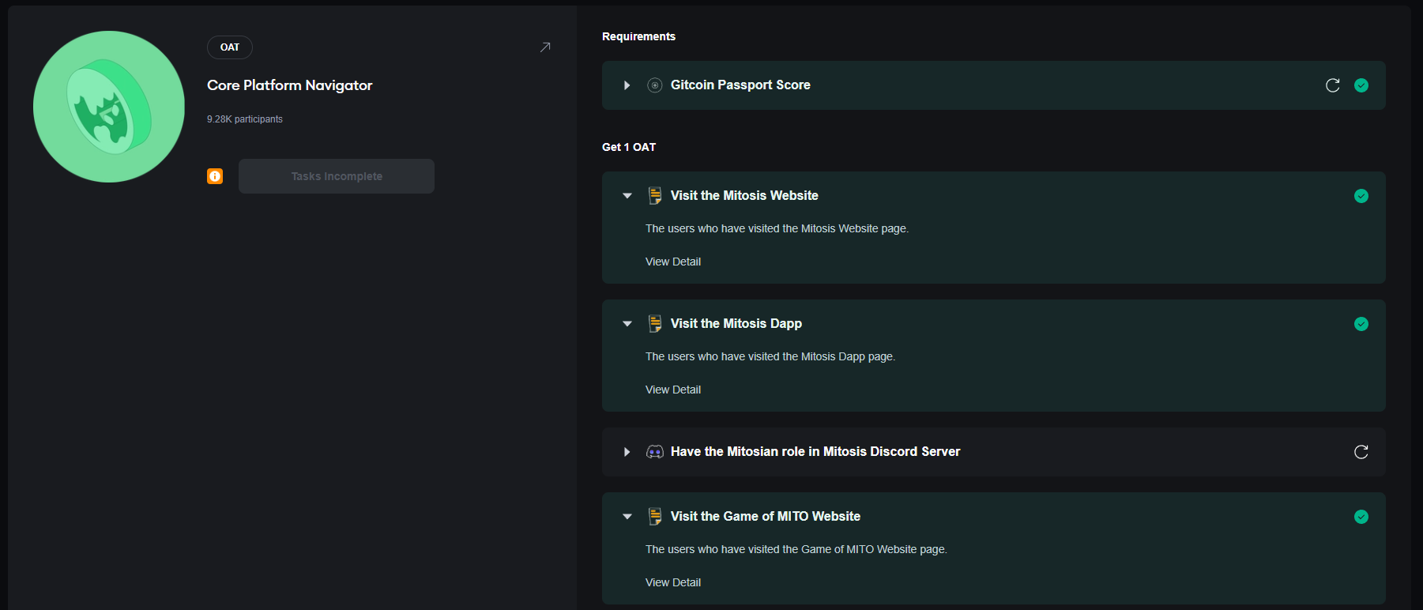This screenshot has height=610, width=1423.
Task: Click Have the Mitosian role in Mitosis Discord Server title
Action: click(x=815, y=452)
